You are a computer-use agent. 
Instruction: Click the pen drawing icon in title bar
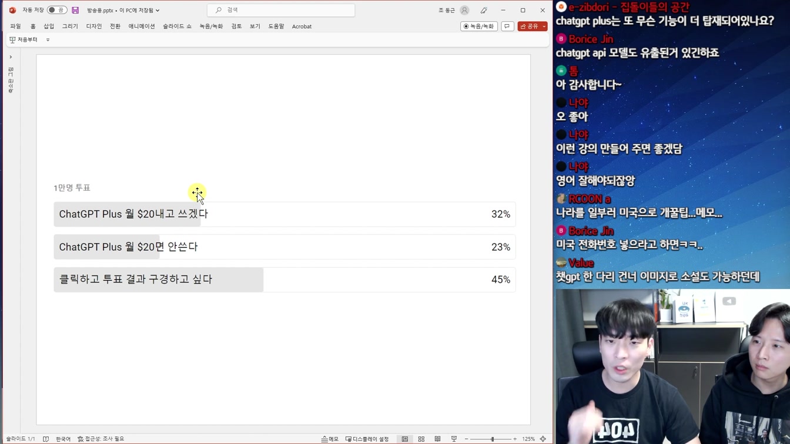pos(484,10)
